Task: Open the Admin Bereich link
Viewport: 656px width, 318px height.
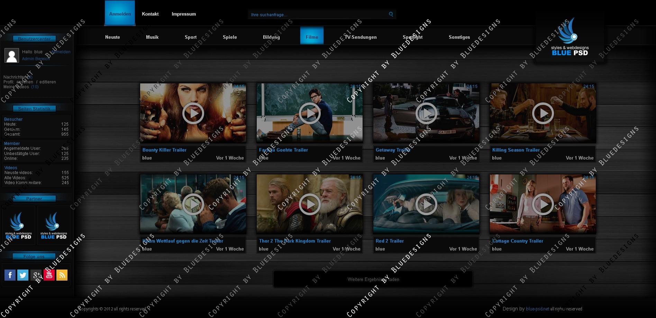Action: pyautogui.click(x=36, y=59)
